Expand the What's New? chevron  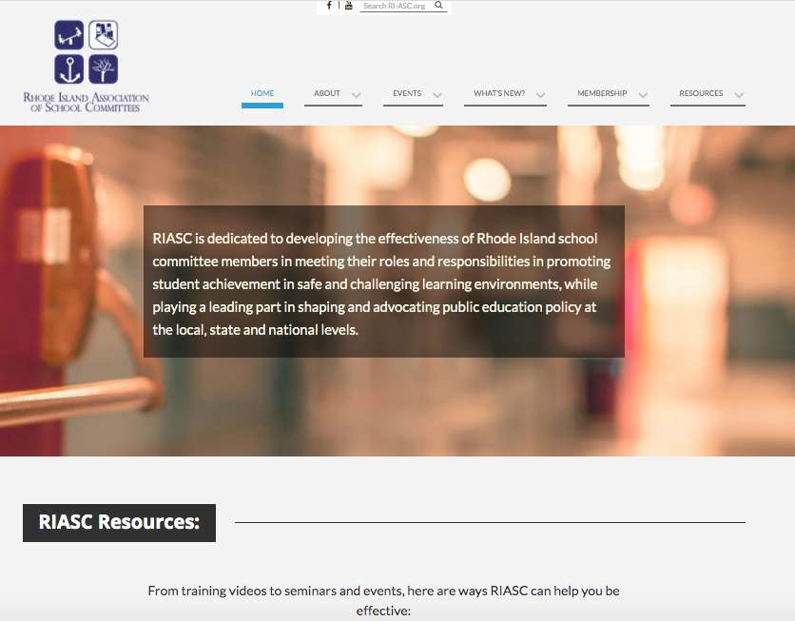pos(540,95)
